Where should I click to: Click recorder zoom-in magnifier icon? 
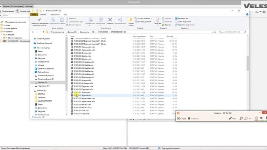[x=241, y=118]
